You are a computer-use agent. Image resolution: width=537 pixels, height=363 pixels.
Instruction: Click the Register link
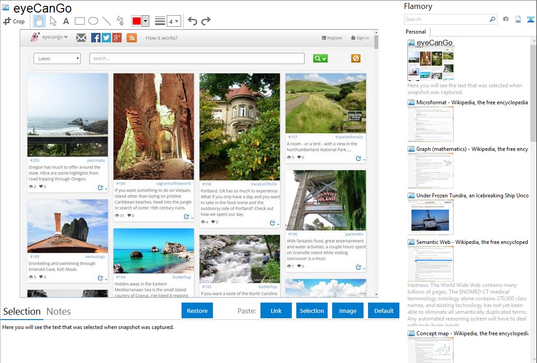[x=332, y=38]
